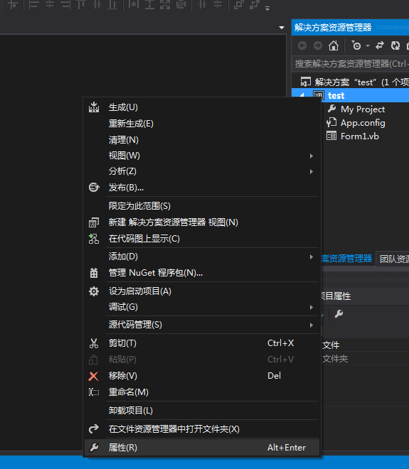Select 限定为此范围(S) entry
Viewport: 409px width, 469px height.
coord(202,206)
